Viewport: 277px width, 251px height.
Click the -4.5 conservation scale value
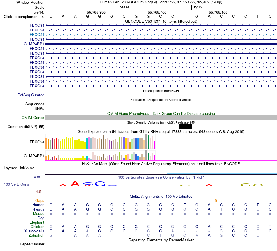coord(38,192)
